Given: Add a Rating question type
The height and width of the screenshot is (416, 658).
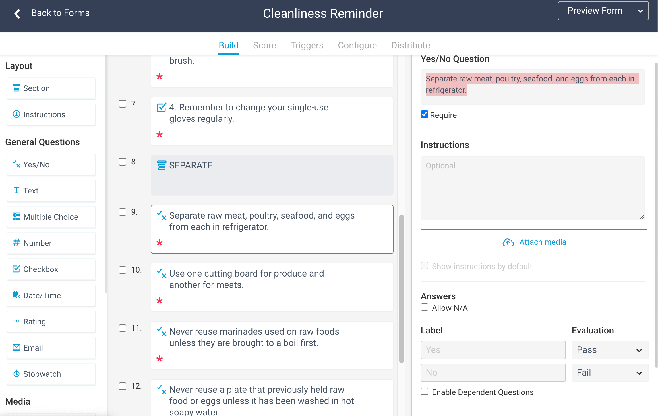Looking at the screenshot, I should pyautogui.click(x=51, y=322).
